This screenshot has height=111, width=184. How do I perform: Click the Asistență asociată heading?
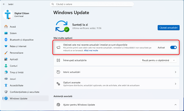(63, 96)
